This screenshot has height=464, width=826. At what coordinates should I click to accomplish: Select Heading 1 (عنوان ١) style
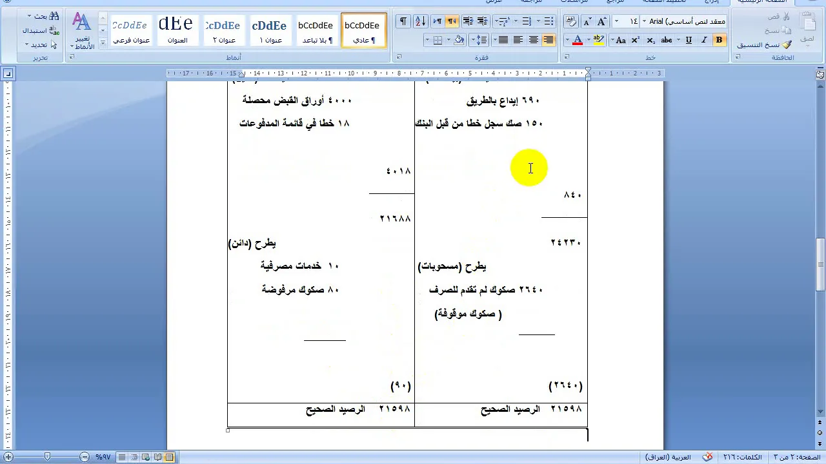click(x=269, y=31)
